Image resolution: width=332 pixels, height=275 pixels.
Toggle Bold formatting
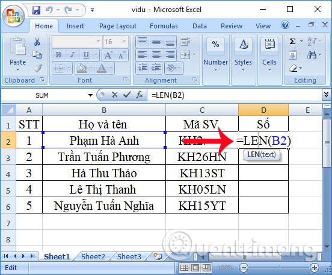tap(59, 55)
